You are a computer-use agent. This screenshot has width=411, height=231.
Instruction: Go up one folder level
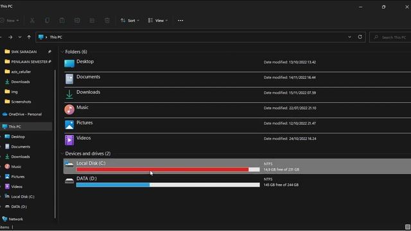click(29, 37)
